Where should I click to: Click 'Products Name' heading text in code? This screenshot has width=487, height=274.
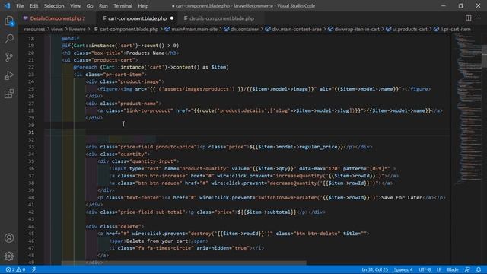[145, 53]
